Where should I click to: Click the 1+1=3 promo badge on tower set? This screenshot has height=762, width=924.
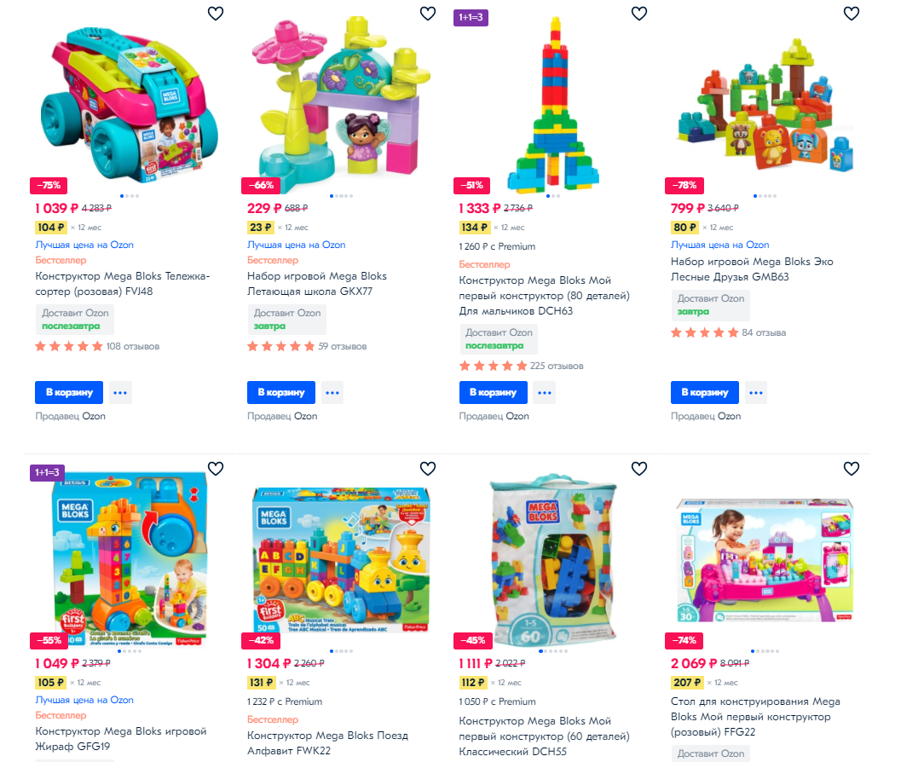pyautogui.click(x=471, y=18)
